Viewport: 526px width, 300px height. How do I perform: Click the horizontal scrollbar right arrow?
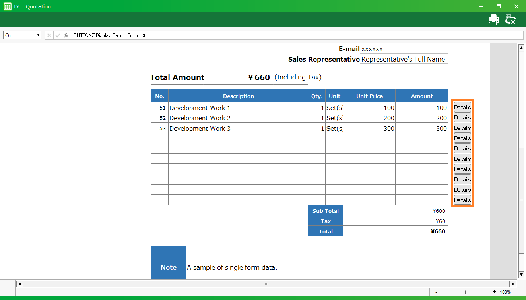[513, 284]
